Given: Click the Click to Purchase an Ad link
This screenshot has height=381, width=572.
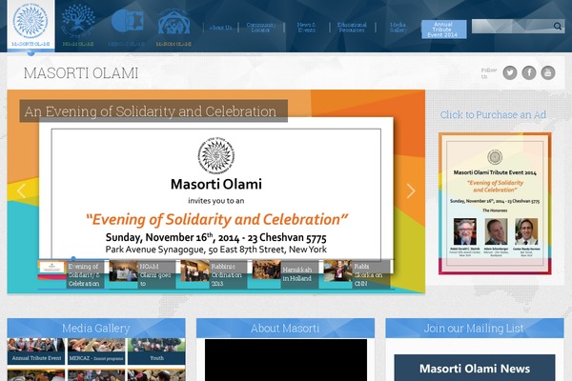Looking at the screenshot, I should pyautogui.click(x=493, y=114).
